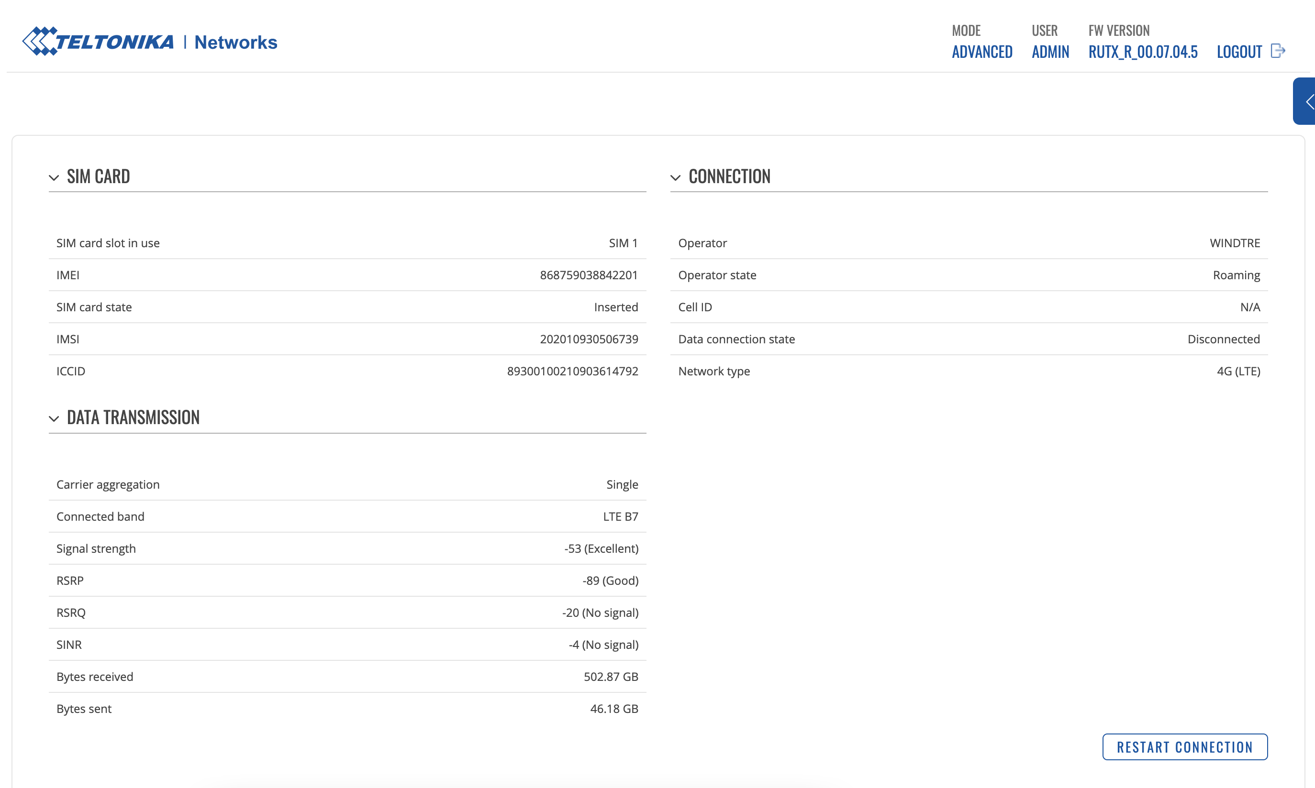
Task: Click the Network type label
Action: click(714, 371)
